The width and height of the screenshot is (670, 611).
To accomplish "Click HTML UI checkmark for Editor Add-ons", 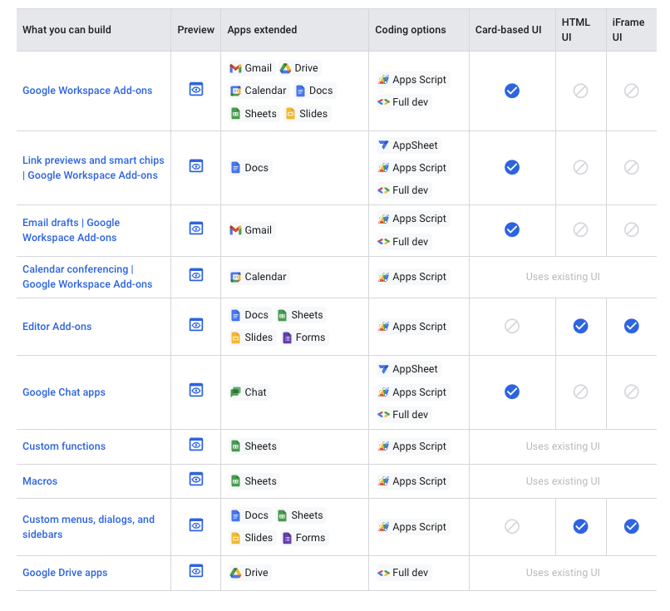I will (580, 327).
